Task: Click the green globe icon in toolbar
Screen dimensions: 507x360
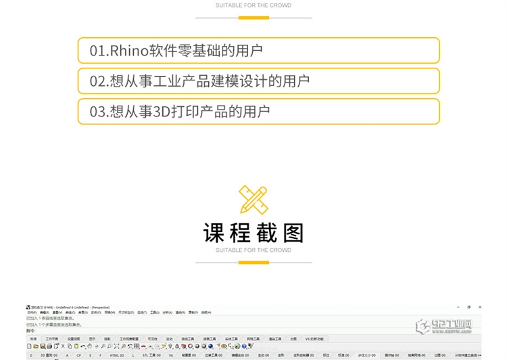Action: pos(237,346)
